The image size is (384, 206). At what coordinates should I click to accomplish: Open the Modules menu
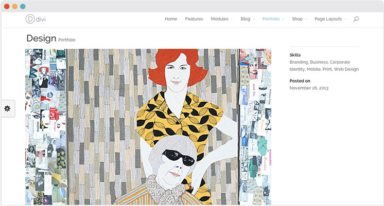(219, 19)
